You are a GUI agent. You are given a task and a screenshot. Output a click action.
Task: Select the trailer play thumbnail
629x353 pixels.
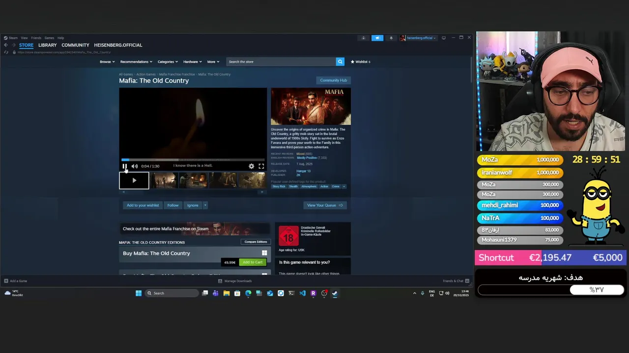(x=134, y=180)
